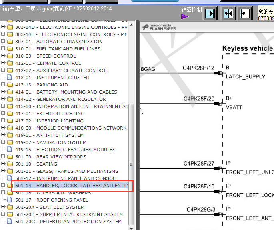The height and width of the screenshot is (230, 274).
Task: Click the folder icon for 501-20A Seat Belt System
Action: (x=10, y=207)
